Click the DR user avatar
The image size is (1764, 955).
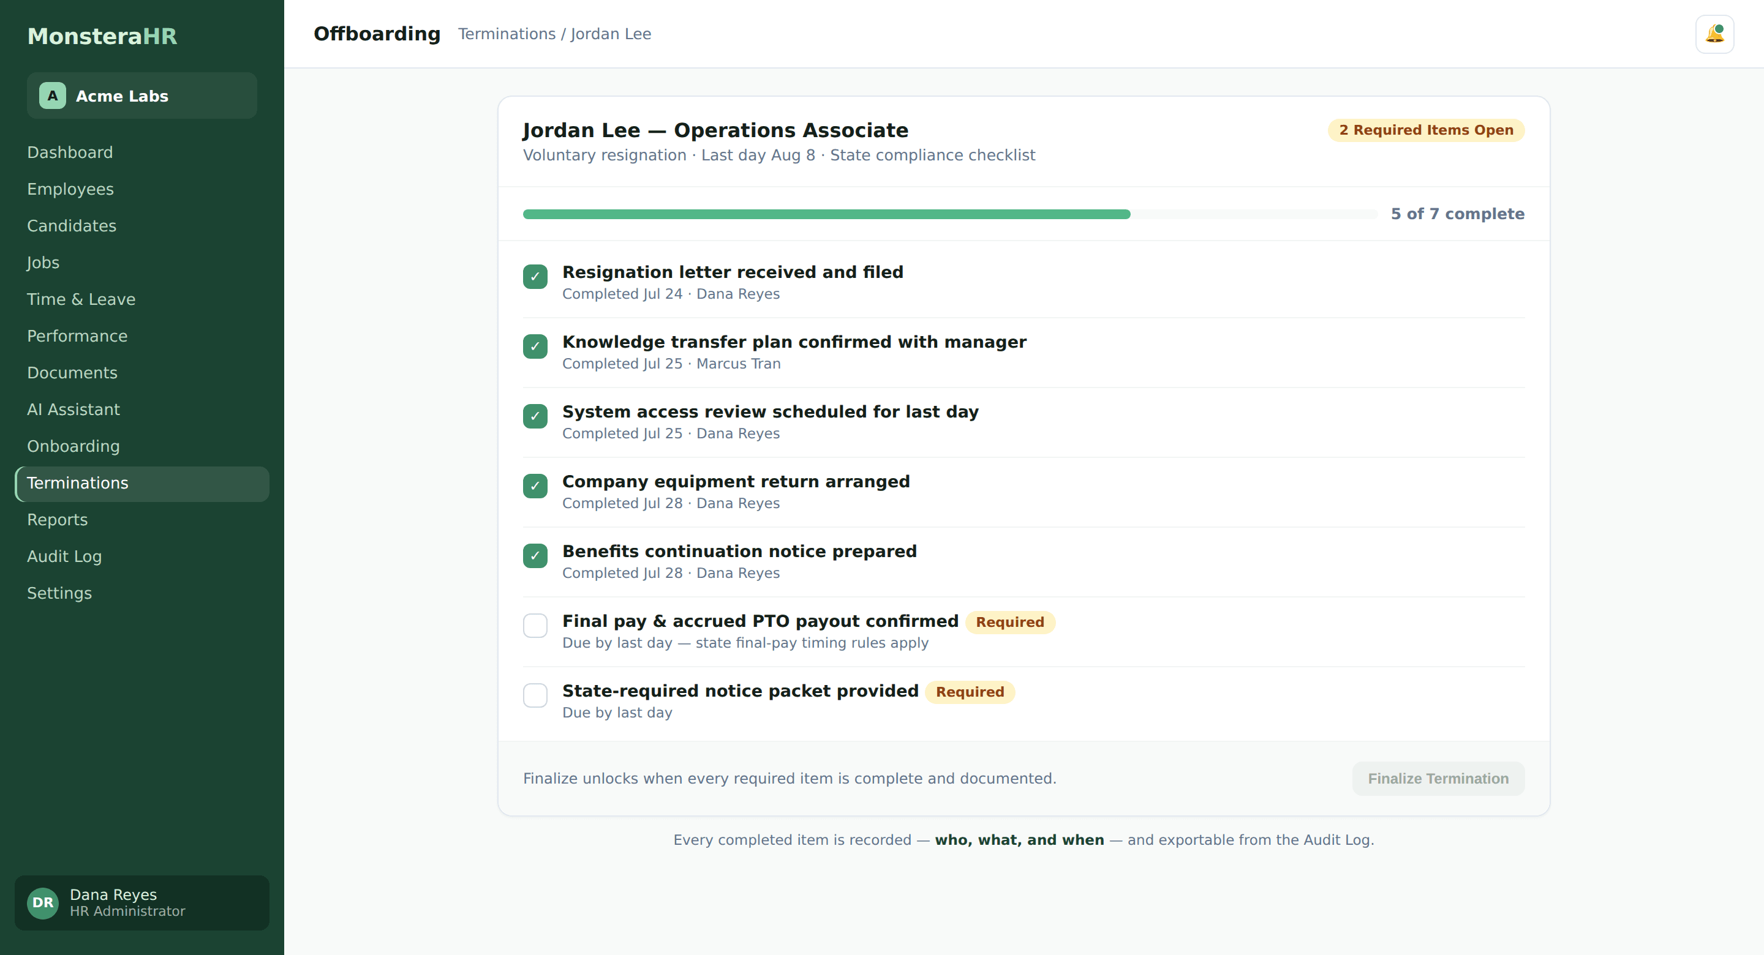[43, 902]
